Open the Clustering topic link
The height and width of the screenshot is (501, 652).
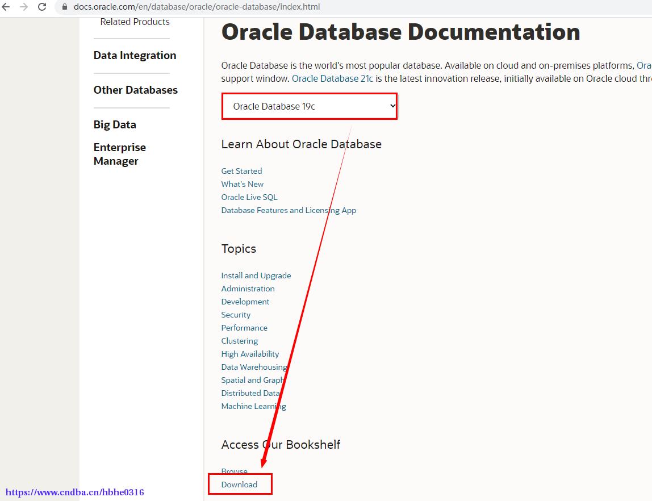pyautogui.click(x=240, y=341)
